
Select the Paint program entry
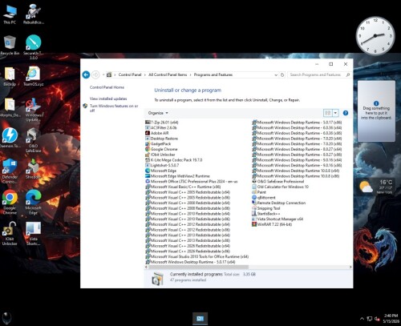pos(259,192)
